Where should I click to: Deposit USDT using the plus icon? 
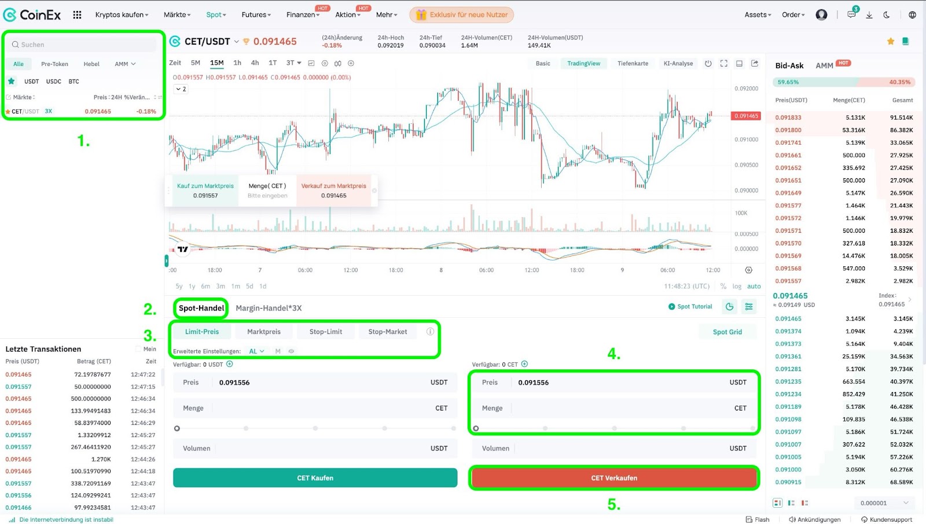coord(229,364)
